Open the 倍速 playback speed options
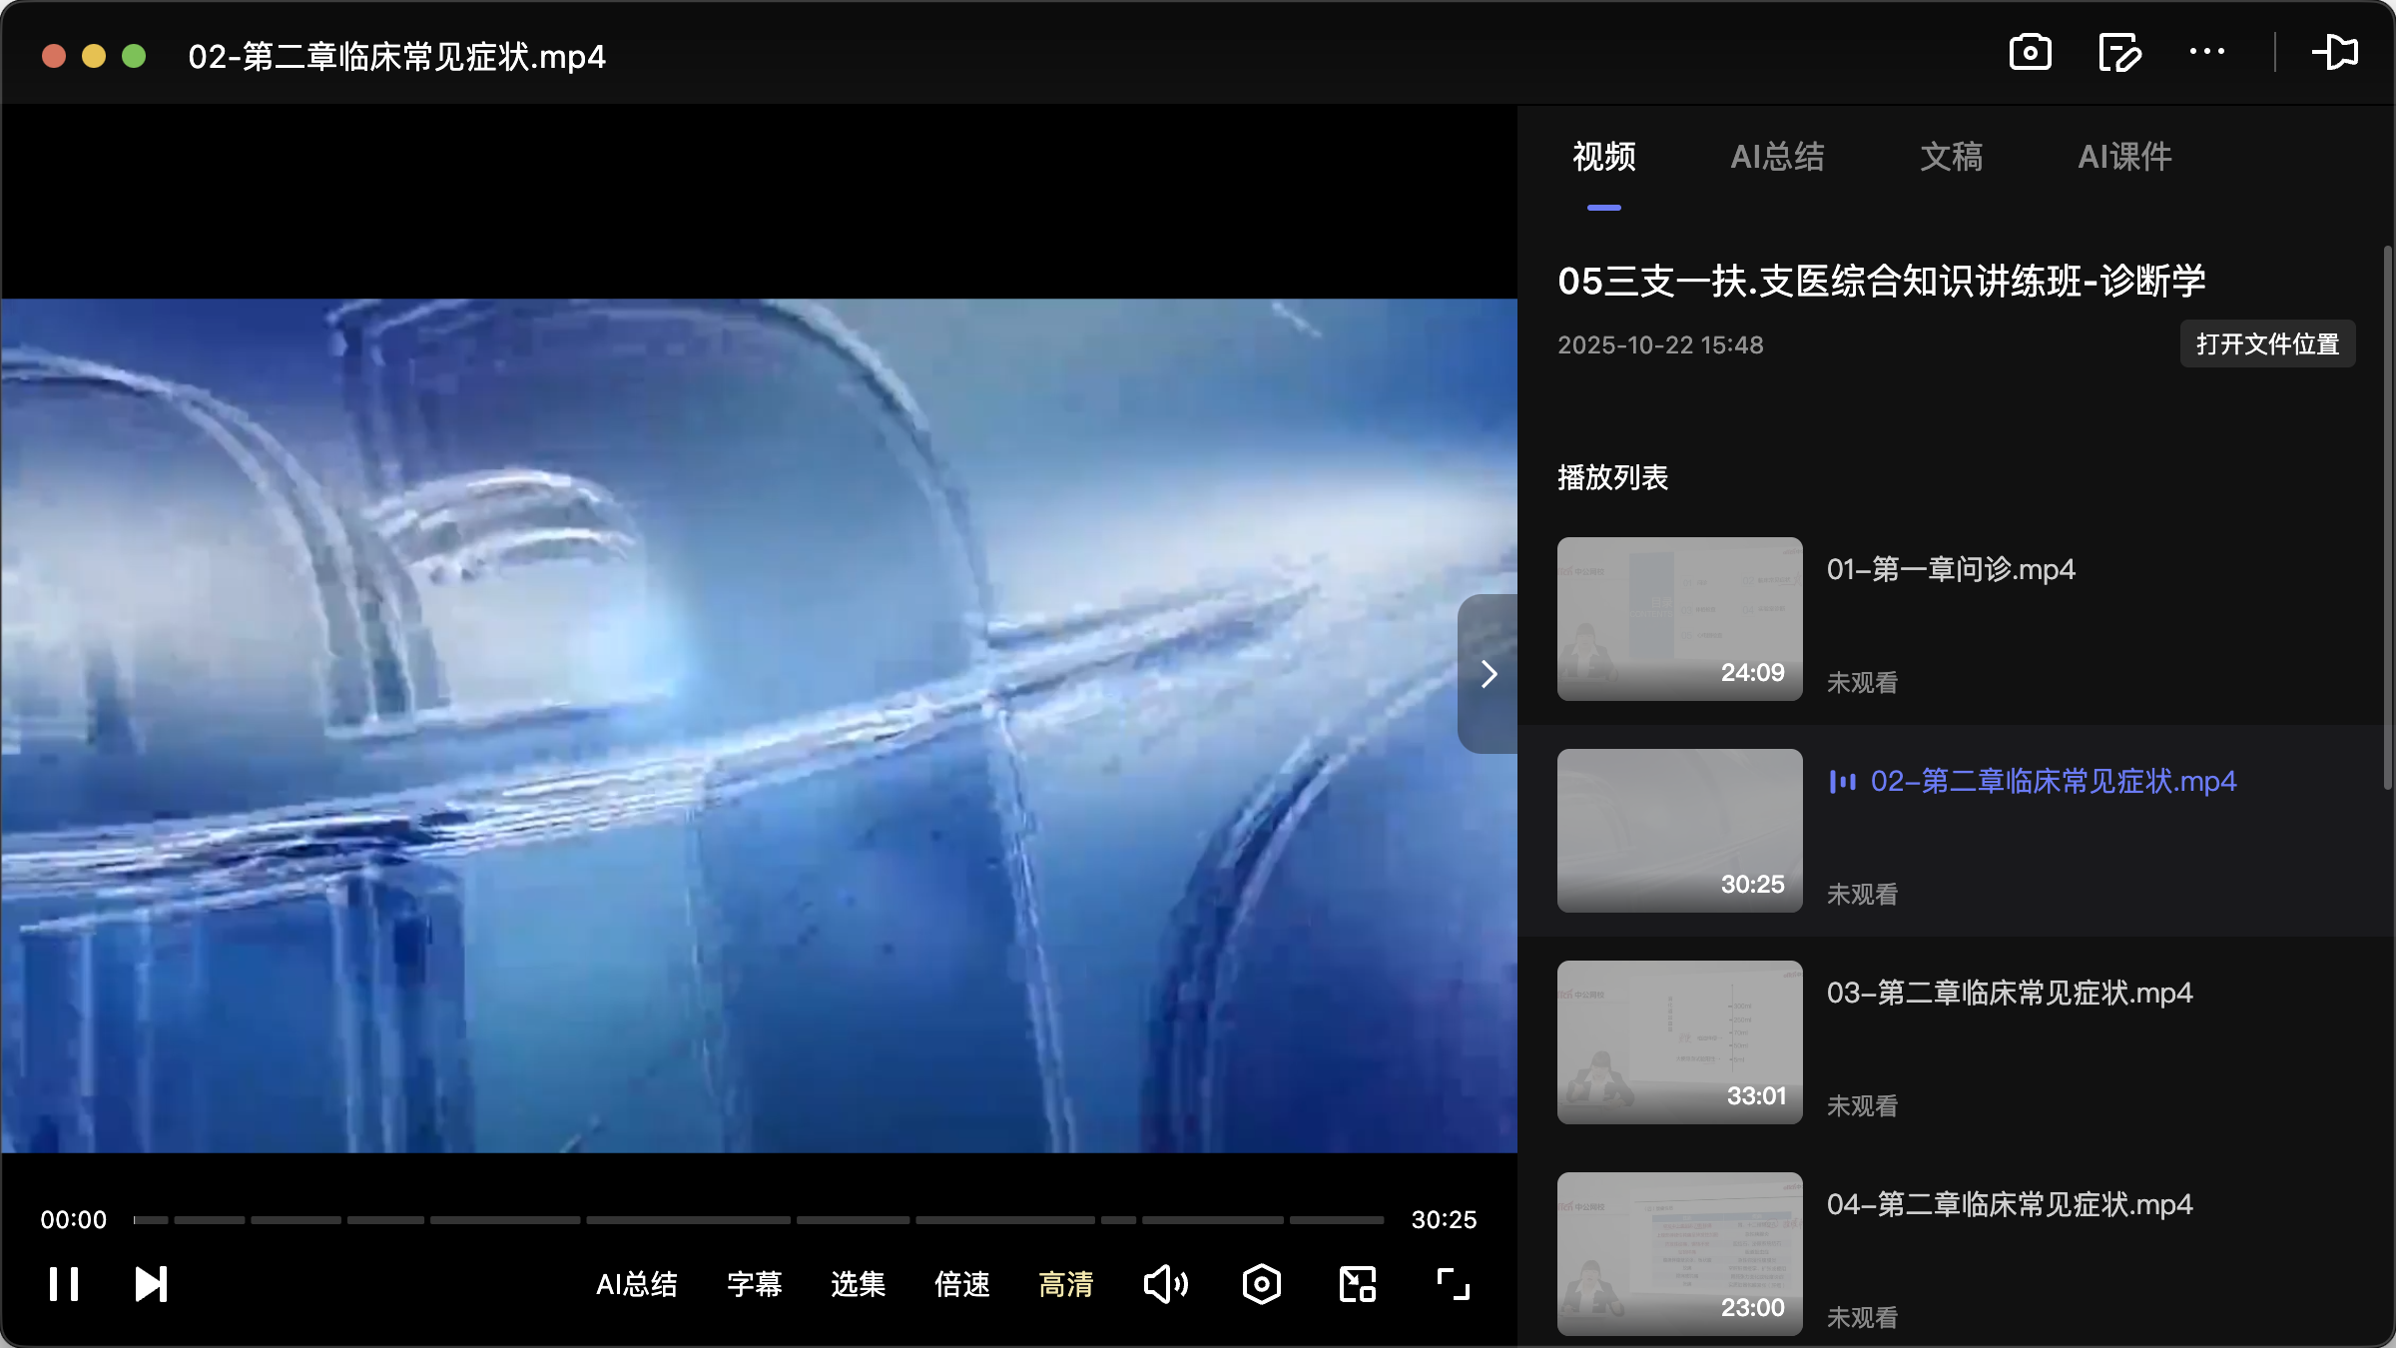 coord(961,1285)
